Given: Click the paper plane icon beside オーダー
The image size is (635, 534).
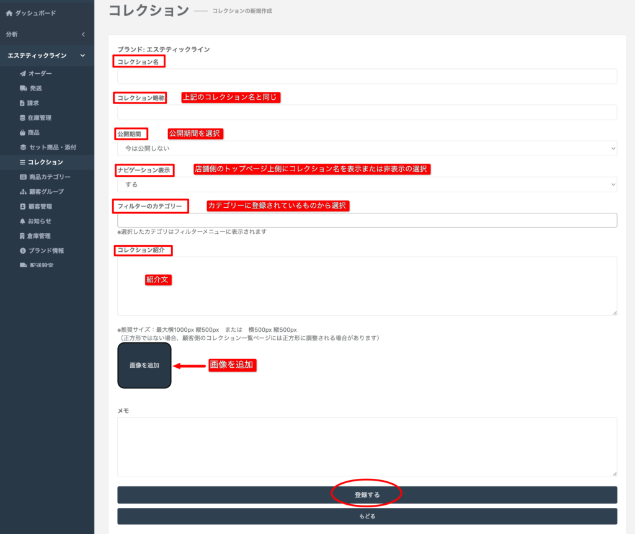Looking at the screenshot, I should (x=23, y=74).
